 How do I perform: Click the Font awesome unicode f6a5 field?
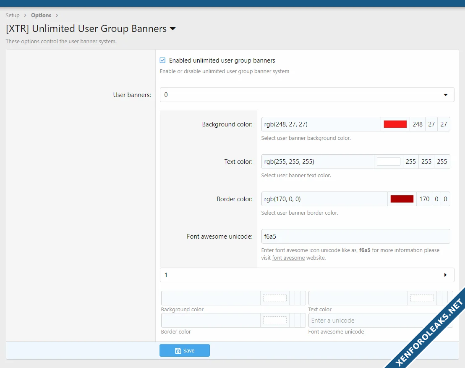355,237
